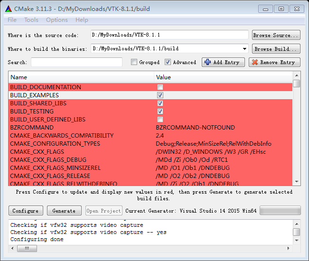309x261 pixels.
Task: Select the BZRCOMMAND row name
Action: click(x=32, y=128)
